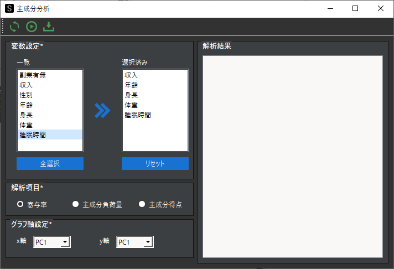394x269 pixels.
Task: Select 身長 in the 選択済み list
Action: 155,95
